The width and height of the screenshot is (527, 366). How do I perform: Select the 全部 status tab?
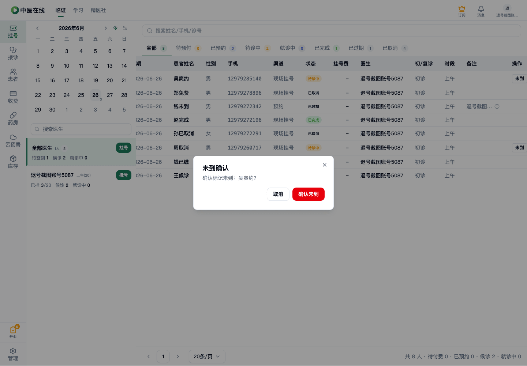157,48
